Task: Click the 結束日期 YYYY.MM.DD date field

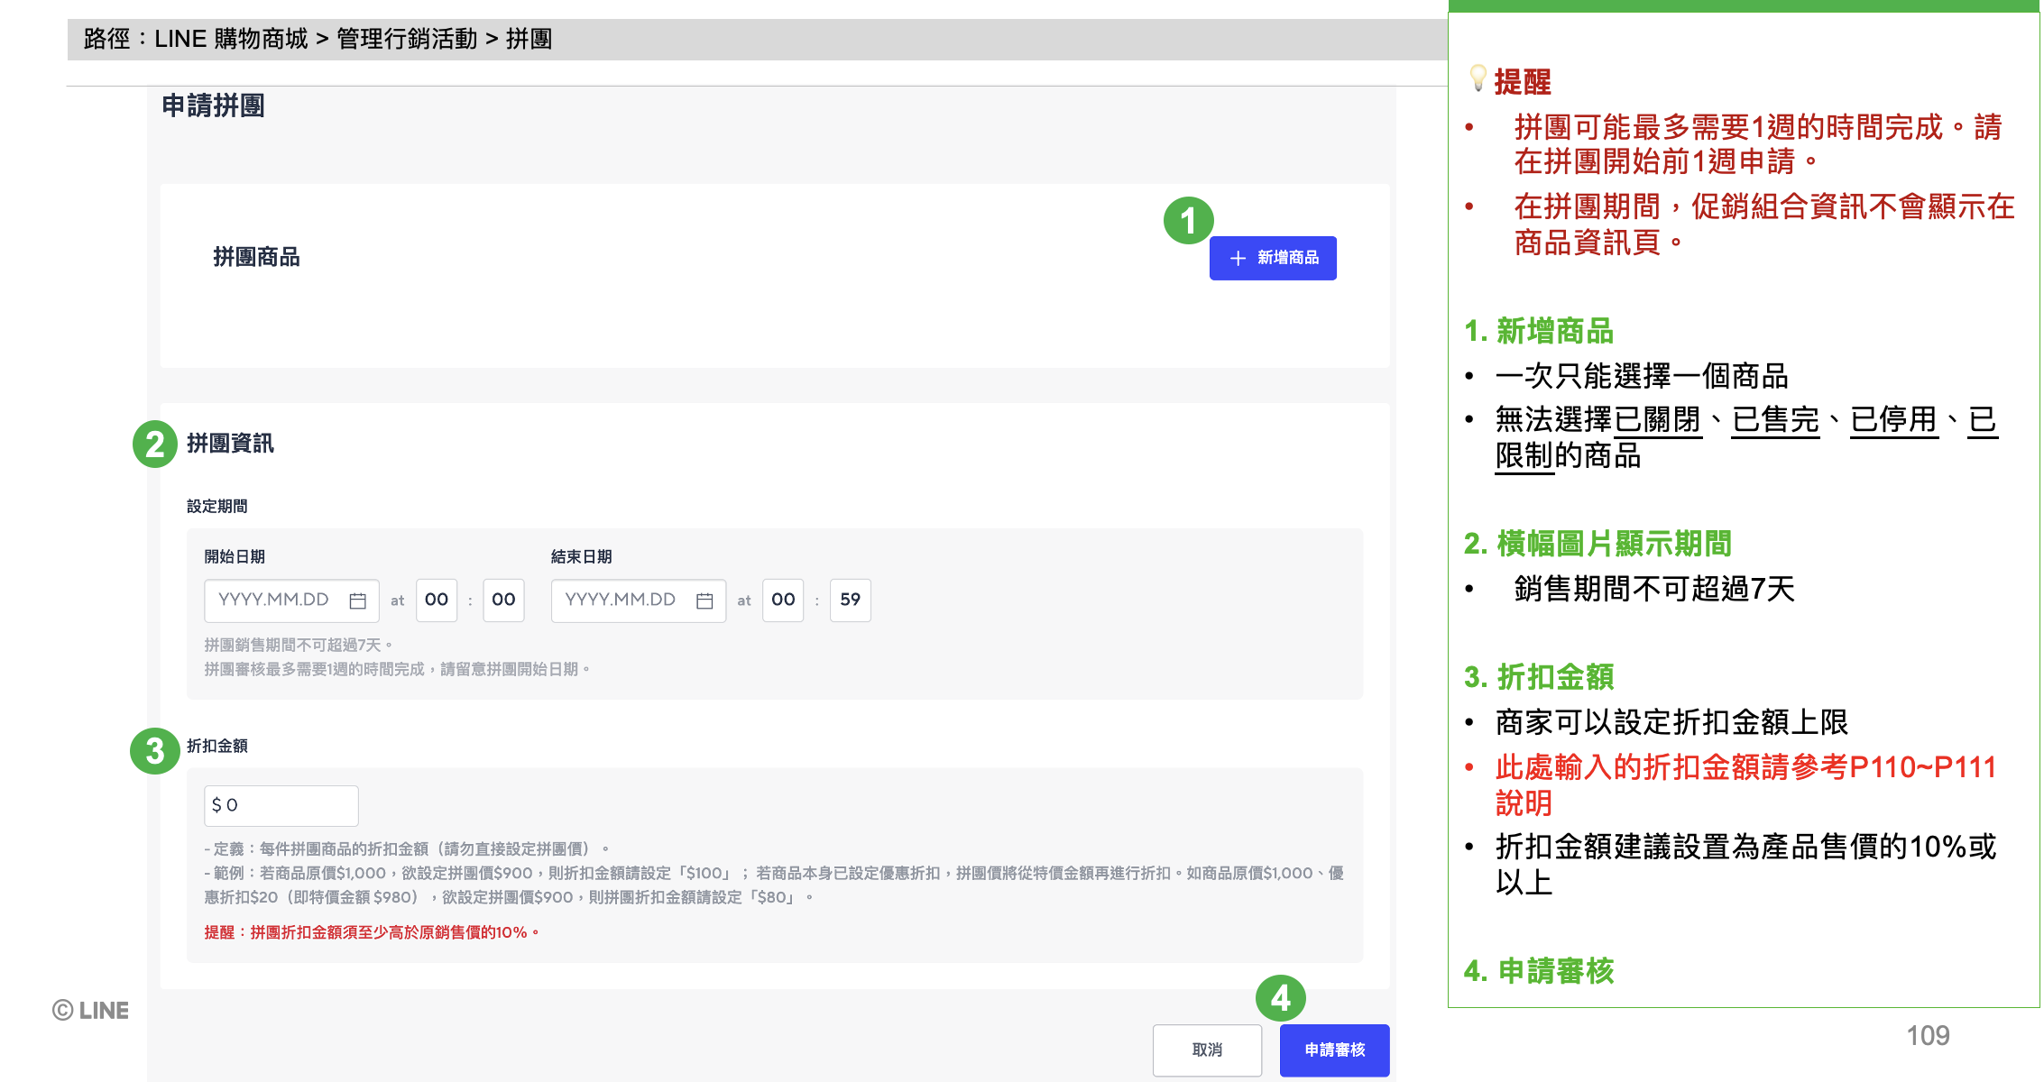Action: tap(639, 601)
